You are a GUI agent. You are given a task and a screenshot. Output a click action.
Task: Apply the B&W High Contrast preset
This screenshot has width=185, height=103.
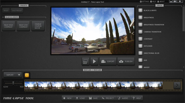(x=8, y=26)
